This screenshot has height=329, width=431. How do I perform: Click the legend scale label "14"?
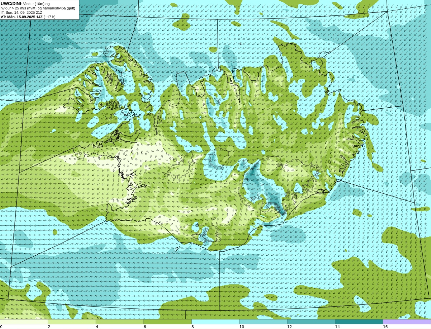click(337, 327)
